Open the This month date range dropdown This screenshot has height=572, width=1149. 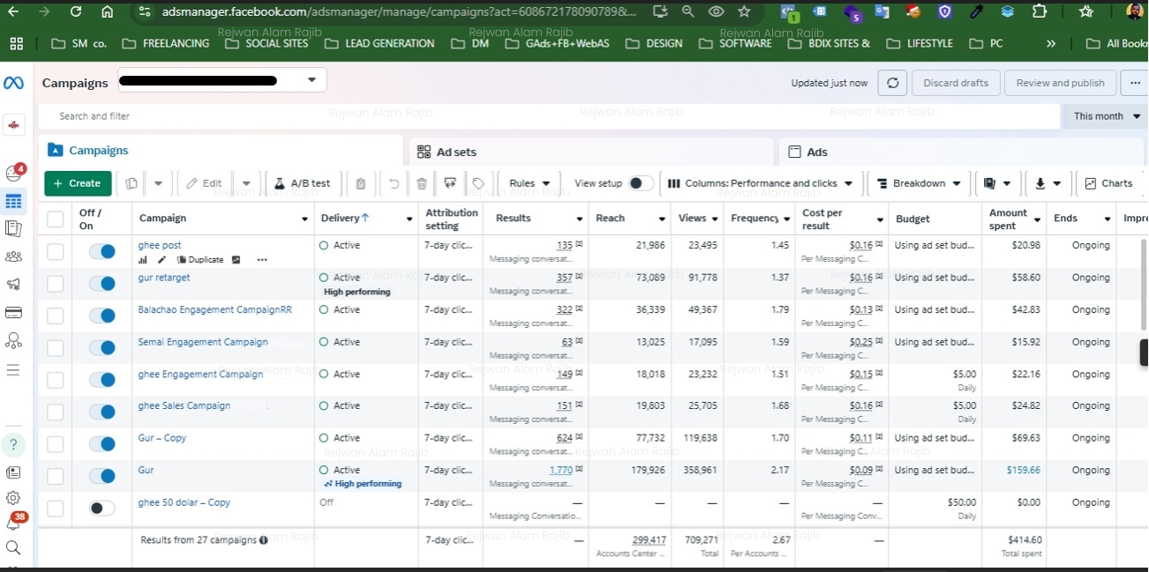coord(1106,116)
